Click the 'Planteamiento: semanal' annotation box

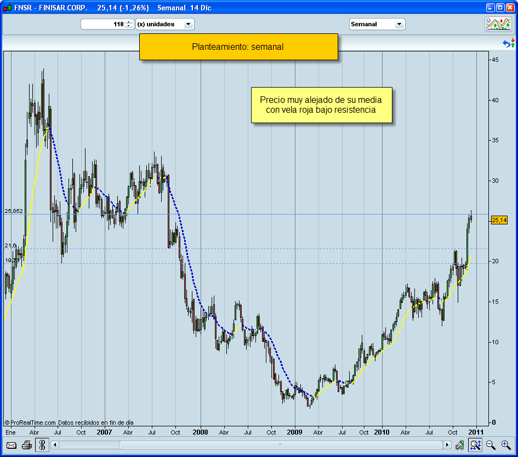click(x=238, y=47)
